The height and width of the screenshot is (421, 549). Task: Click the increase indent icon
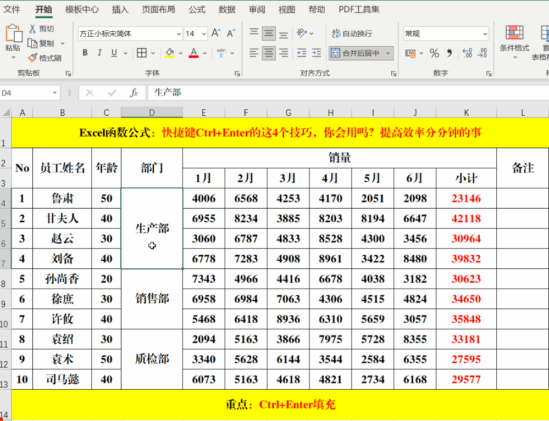[x=317, y=53]
